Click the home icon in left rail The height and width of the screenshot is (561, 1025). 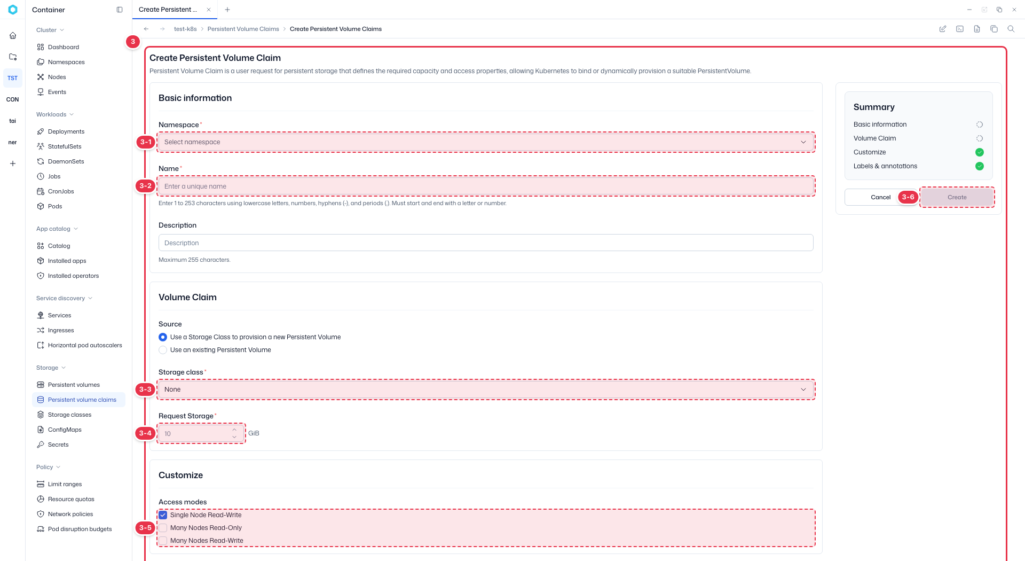coord(13,35)
